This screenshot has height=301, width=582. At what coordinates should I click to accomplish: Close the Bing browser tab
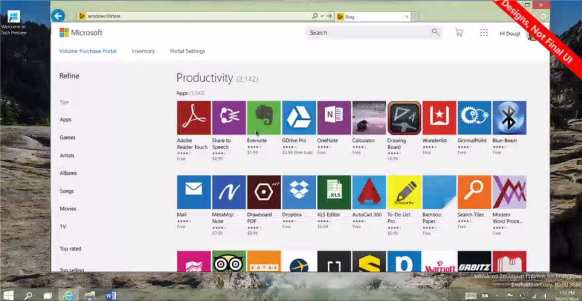pyautogui.click(x=407, y=17)
